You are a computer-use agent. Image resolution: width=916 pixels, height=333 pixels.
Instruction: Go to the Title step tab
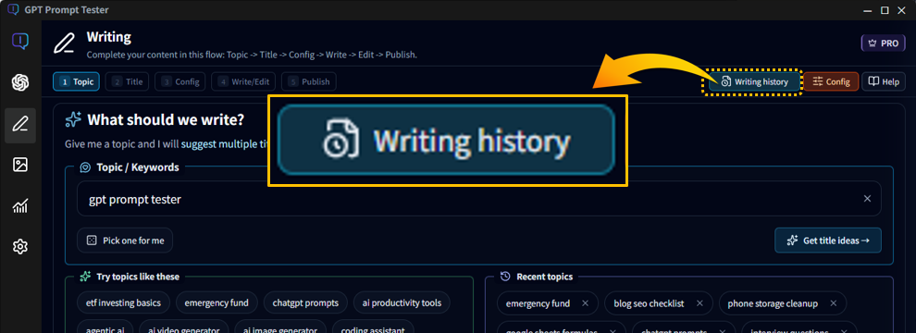pos(128,81)
